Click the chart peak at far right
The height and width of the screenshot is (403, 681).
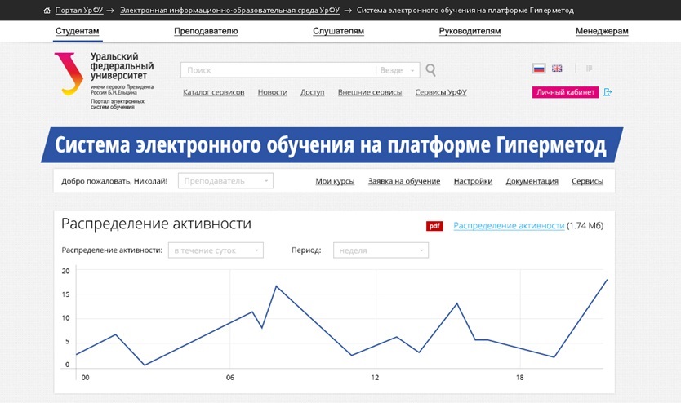click(607, 281)
